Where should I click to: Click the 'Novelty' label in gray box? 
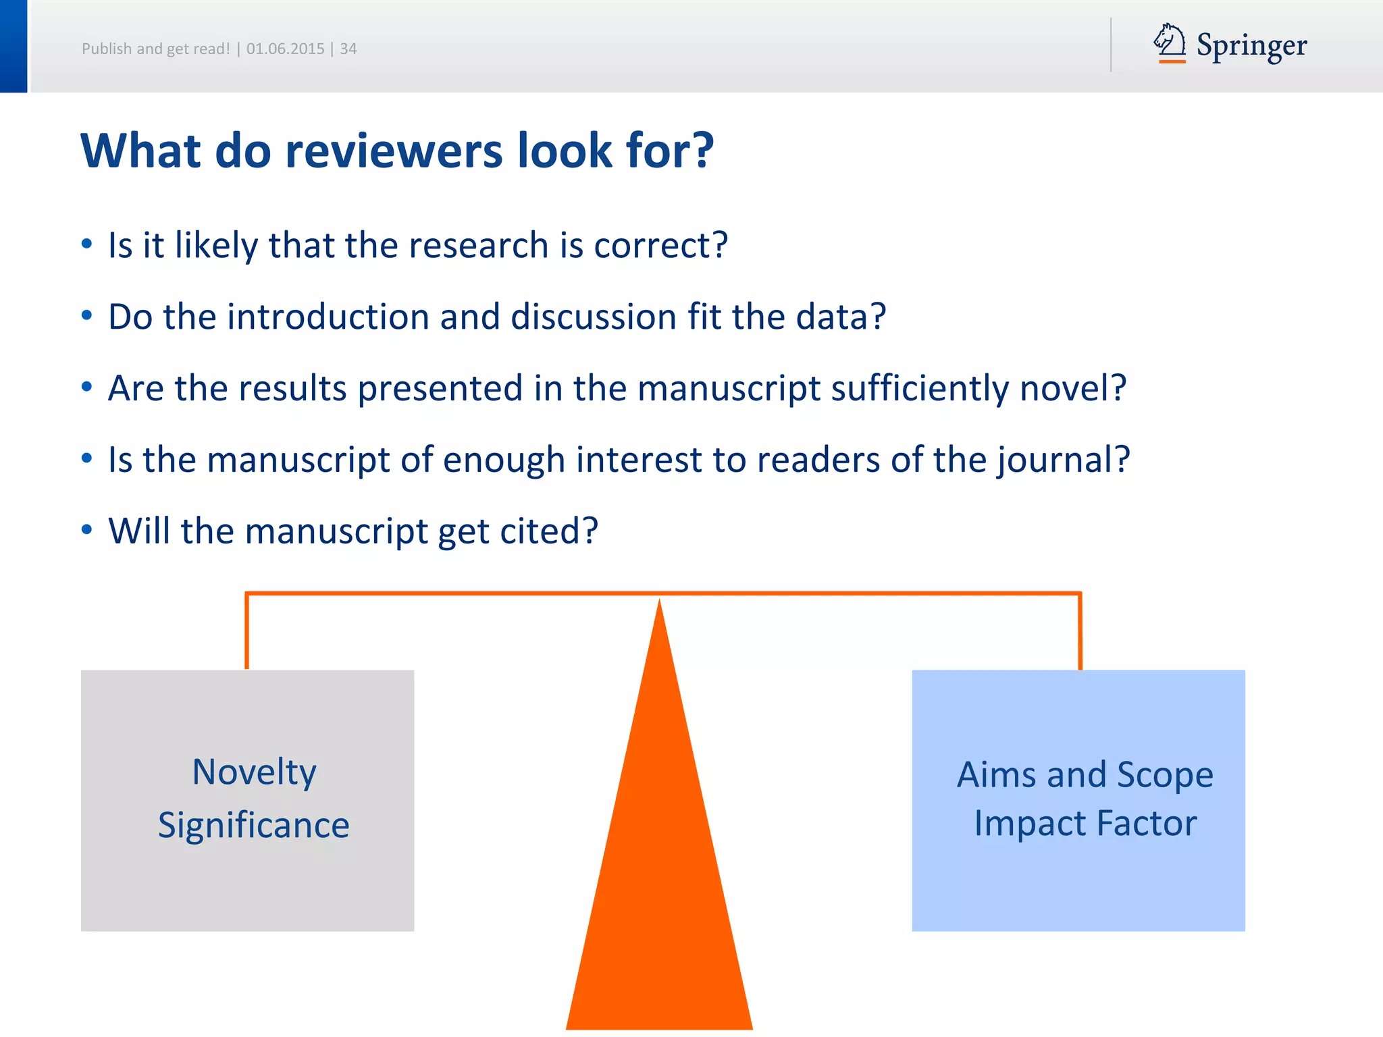(254, 772)
